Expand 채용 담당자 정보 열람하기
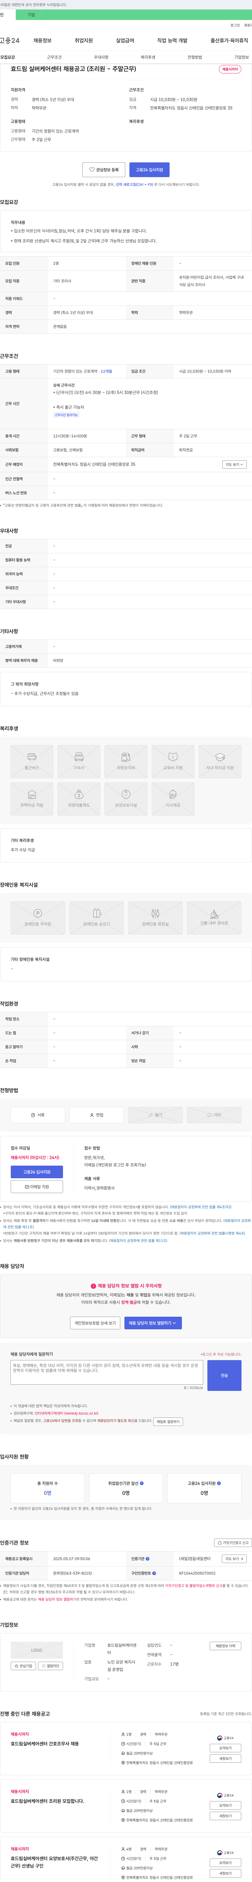The image size is (252, 1882). click(153, 1323)
